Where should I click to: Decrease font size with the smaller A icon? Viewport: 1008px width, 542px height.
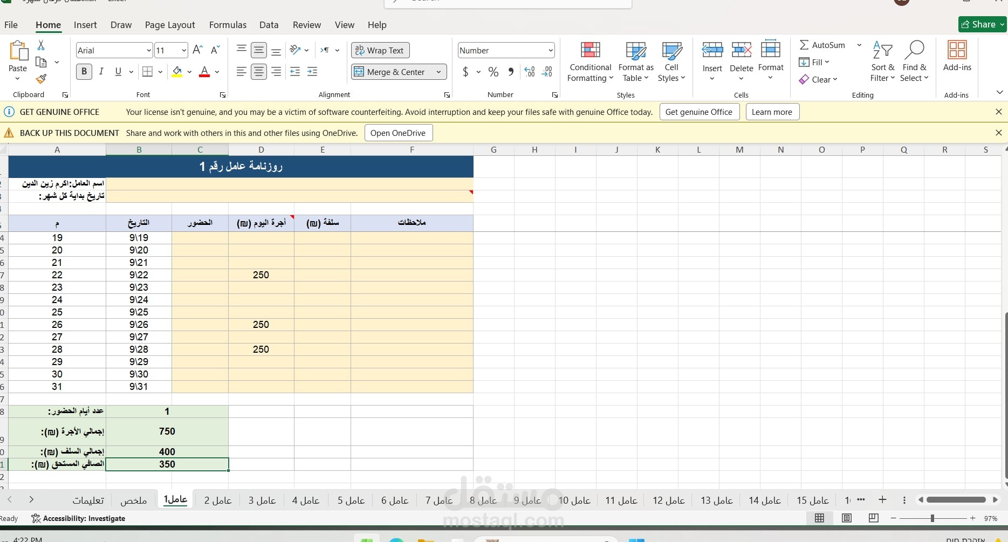tap(215, 50)
